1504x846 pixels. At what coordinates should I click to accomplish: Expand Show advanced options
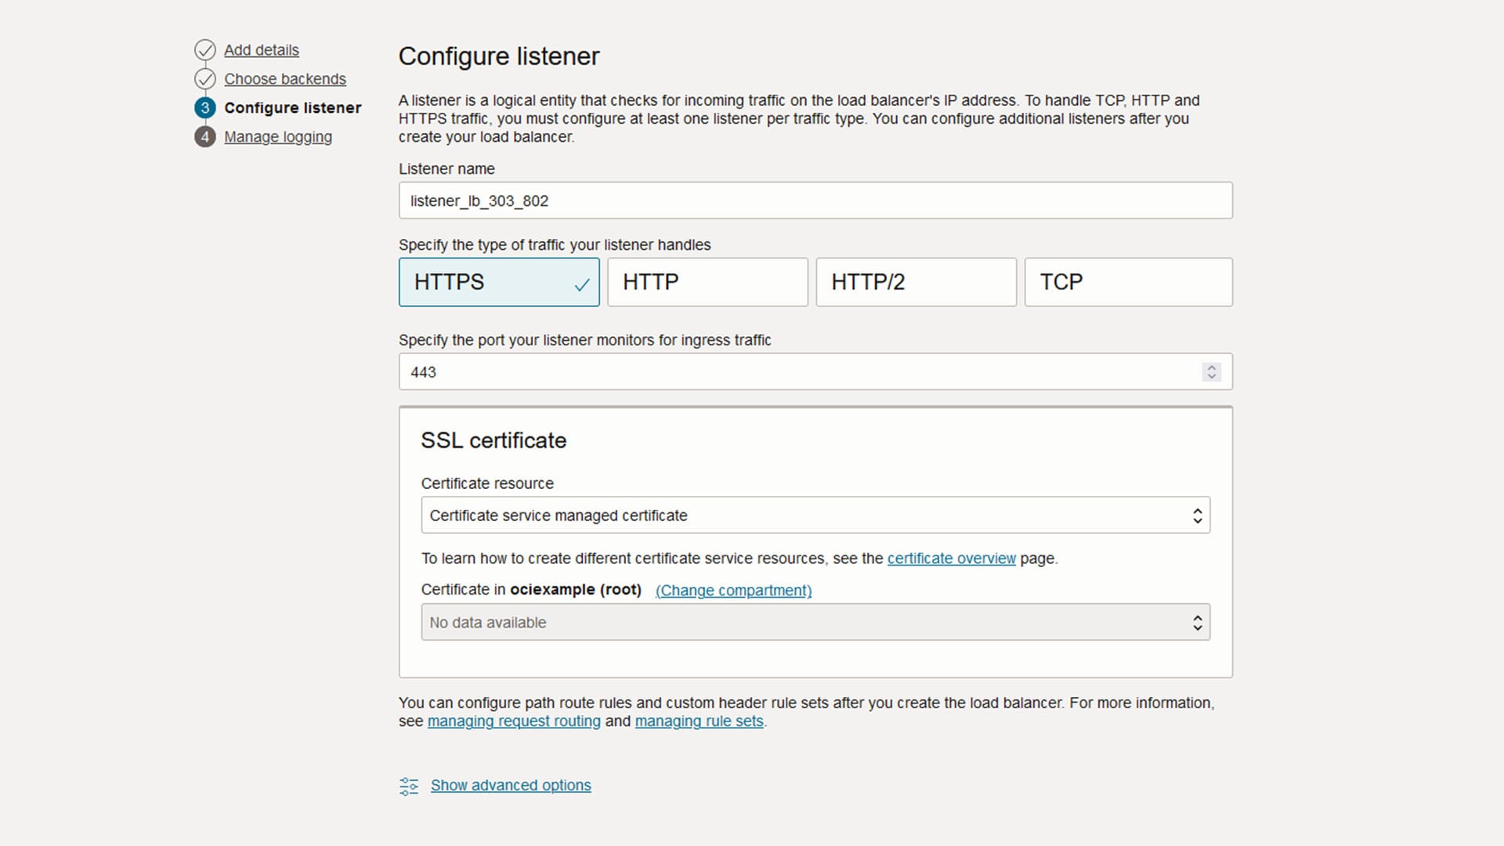(511, 785)
